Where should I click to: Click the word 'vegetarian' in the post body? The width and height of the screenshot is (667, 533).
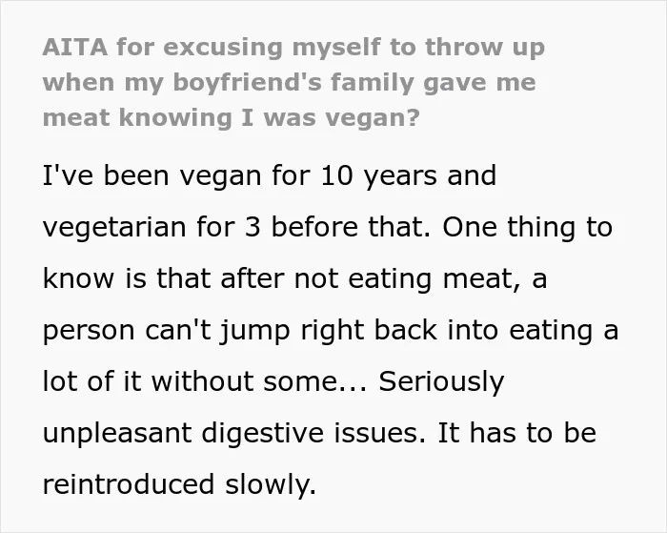114,227
